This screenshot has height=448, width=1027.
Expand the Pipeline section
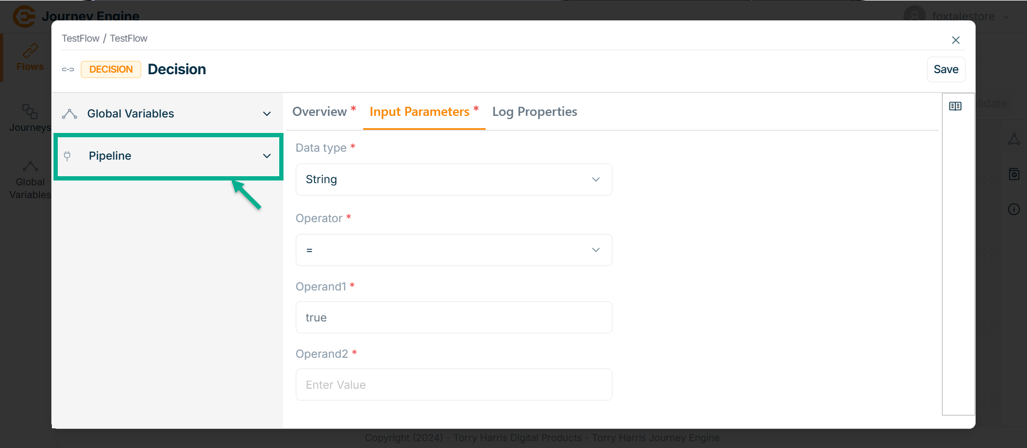coord(266,156)
